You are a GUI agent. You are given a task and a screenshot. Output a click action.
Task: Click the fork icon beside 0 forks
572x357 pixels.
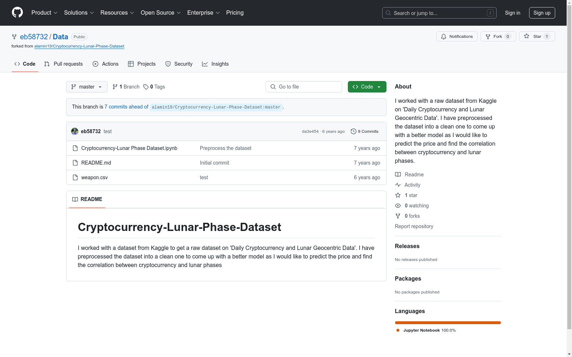click(x=398, y=216)
